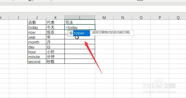The image size is (186, 98).
Task: Click the cell labeled 代表
Action: click(x=55, y=22)
